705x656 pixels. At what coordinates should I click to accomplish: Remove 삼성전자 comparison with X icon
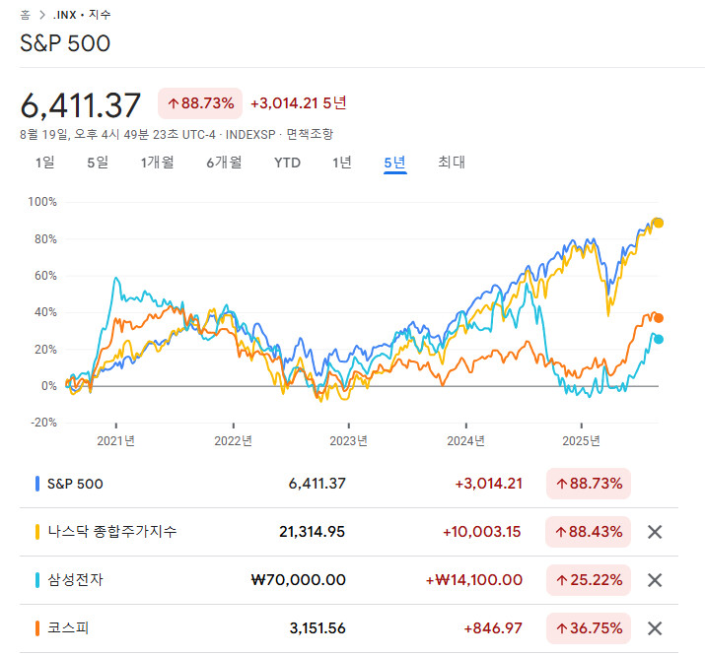tap(654, 580)
